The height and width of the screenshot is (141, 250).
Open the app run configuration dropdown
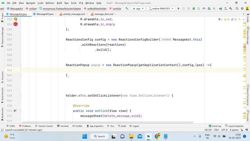click(x=138, y=9)
